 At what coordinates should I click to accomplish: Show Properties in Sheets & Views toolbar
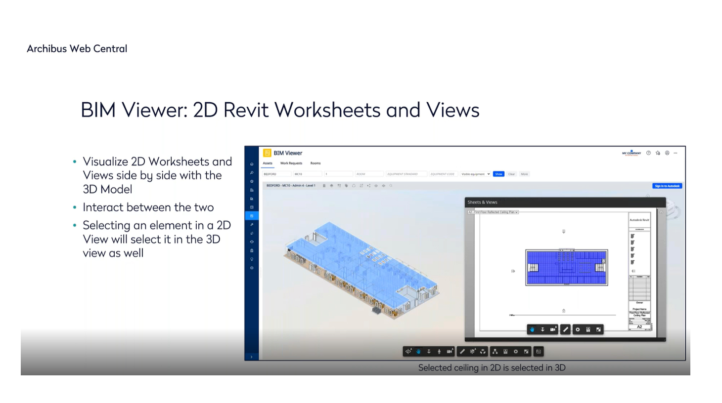tap(588, 329)
